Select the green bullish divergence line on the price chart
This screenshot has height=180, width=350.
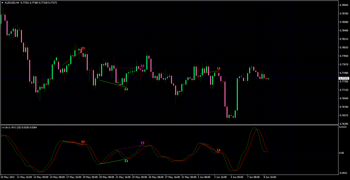pyautogui.click(x=113, y=84)
